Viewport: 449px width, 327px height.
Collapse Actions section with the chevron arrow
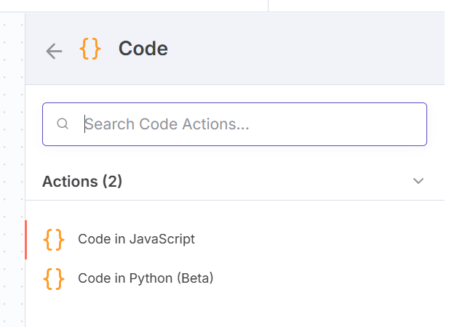418,181
